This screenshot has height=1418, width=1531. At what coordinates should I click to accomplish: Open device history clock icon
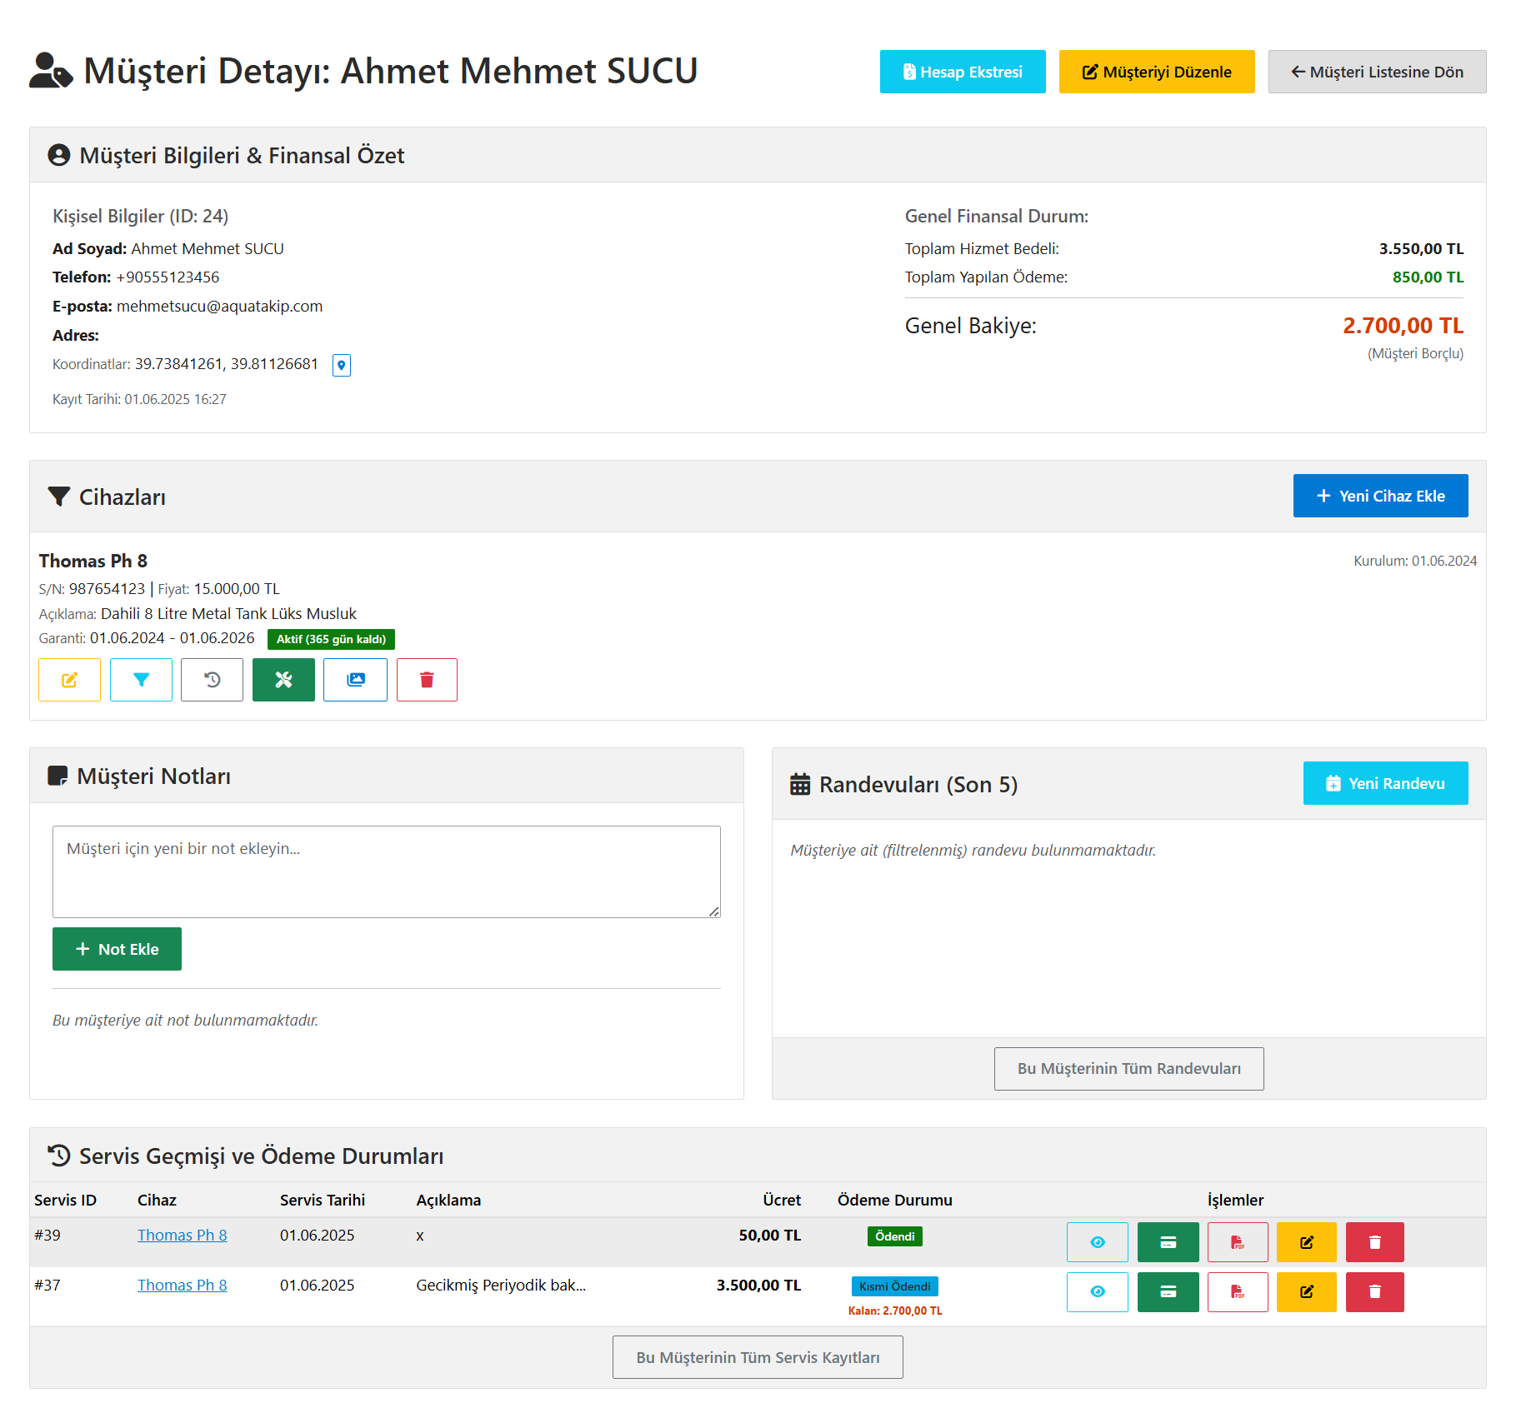[212, 680]
